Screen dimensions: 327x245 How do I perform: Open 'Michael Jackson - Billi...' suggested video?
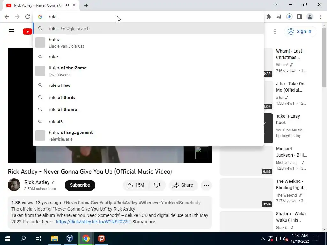(291, 152)
